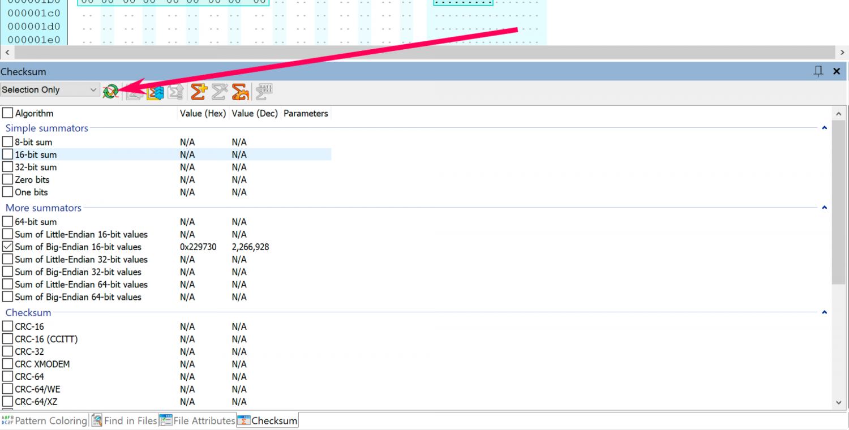Click the vertical scrollbar down arrow

839,402
